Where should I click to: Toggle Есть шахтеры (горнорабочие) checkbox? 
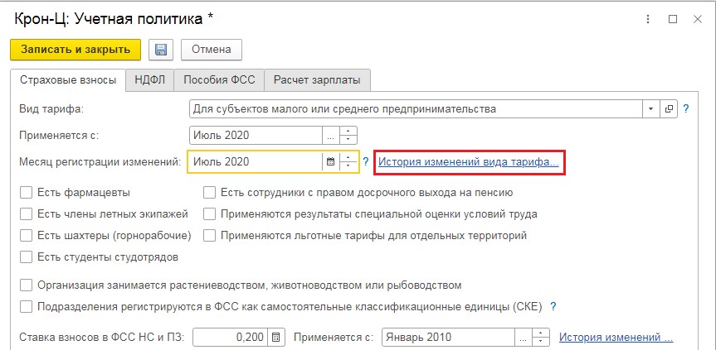27,235
